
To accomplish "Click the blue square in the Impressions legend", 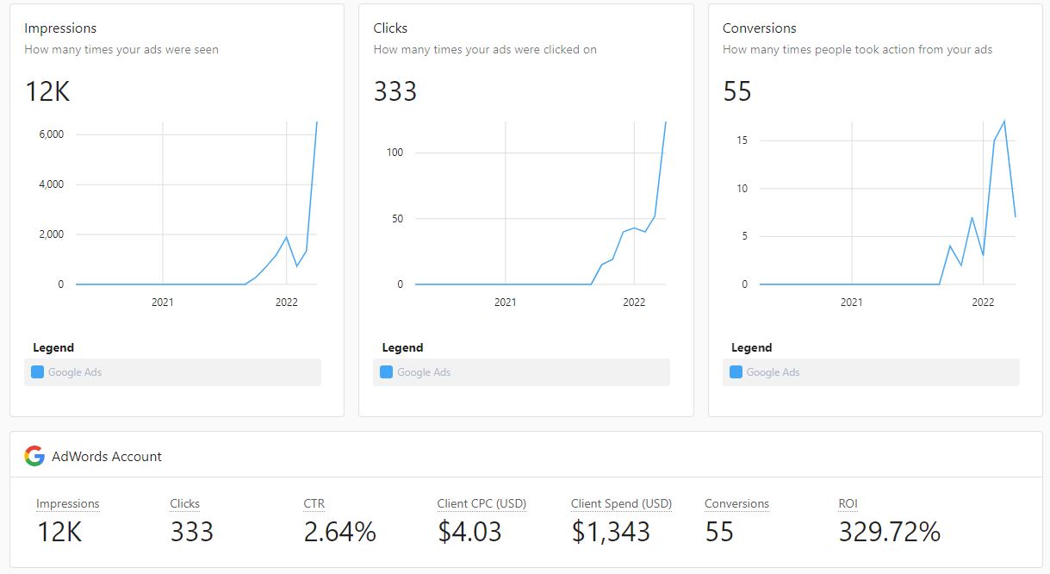I will (37, 372).
